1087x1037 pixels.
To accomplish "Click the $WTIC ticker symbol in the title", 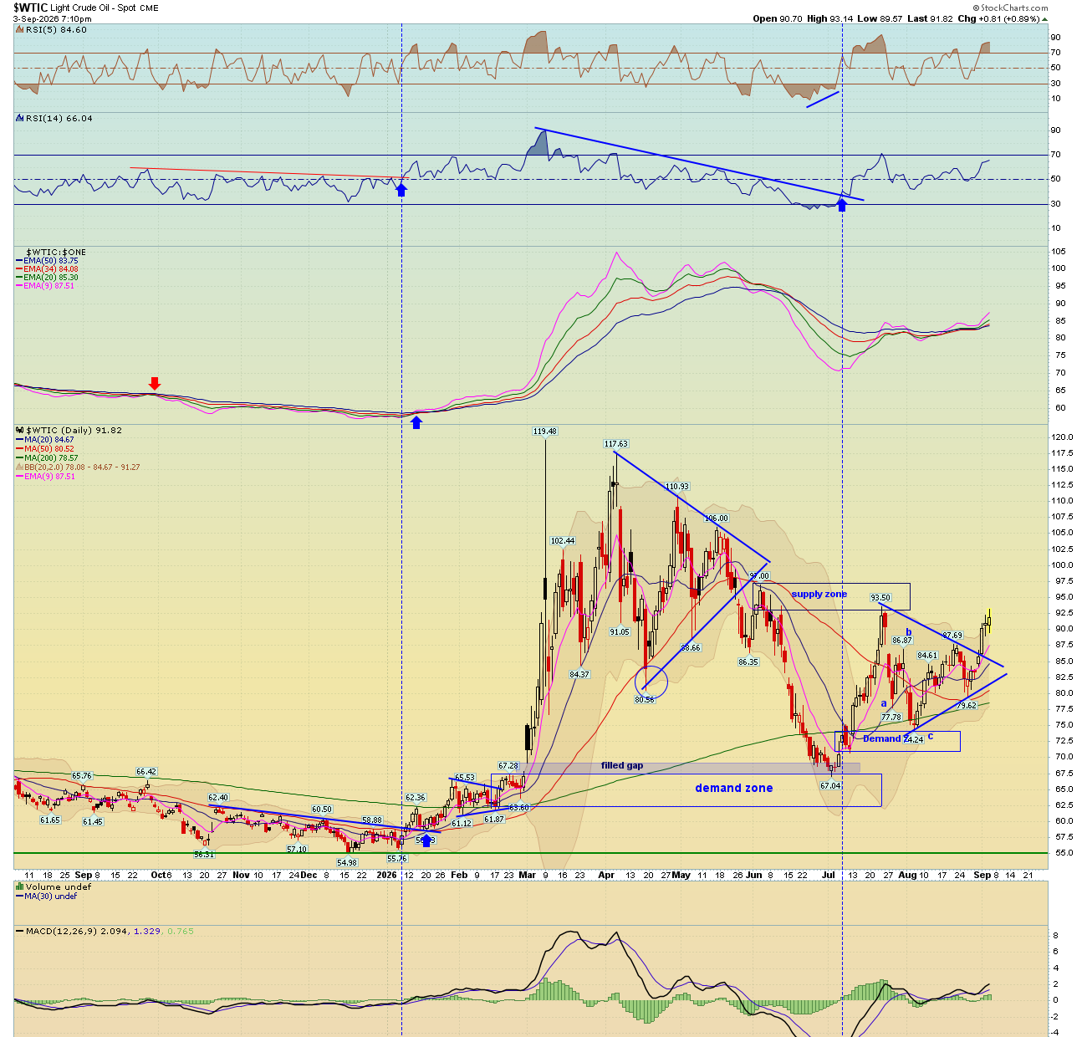I will [x=30, y=8].
